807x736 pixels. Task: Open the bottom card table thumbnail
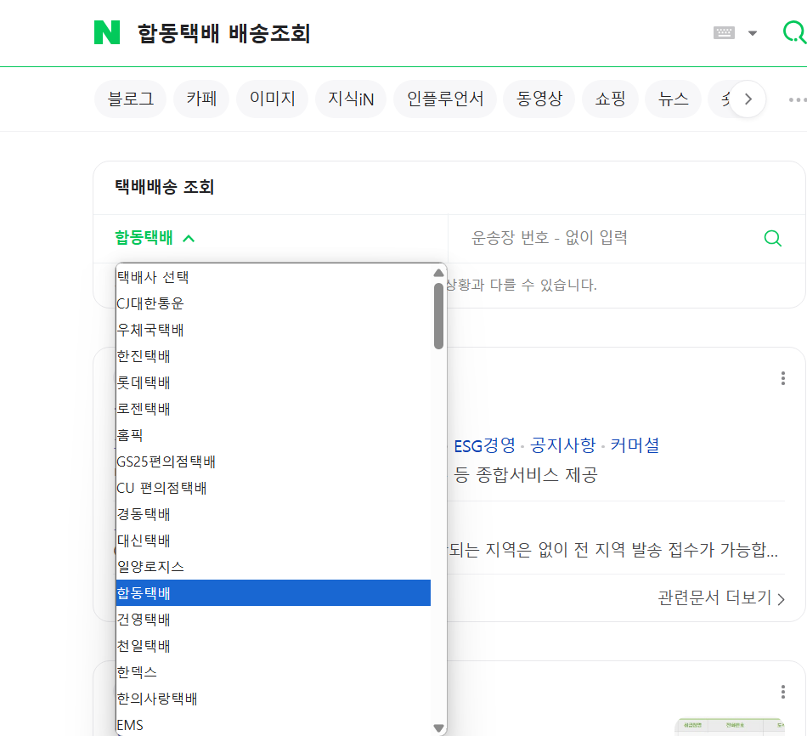tap(730, 727)
